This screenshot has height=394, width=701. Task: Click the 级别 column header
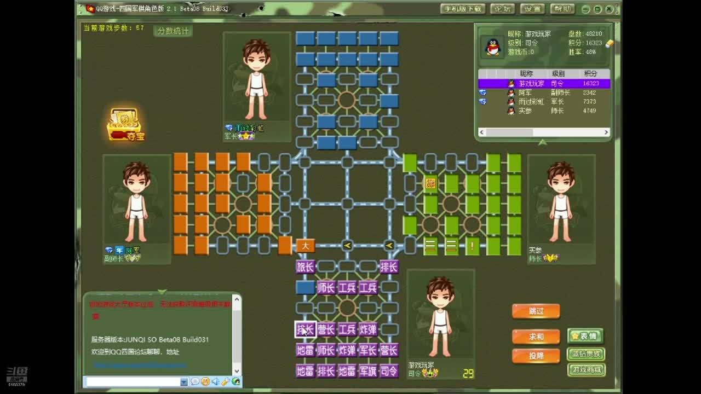click(558, 73)
